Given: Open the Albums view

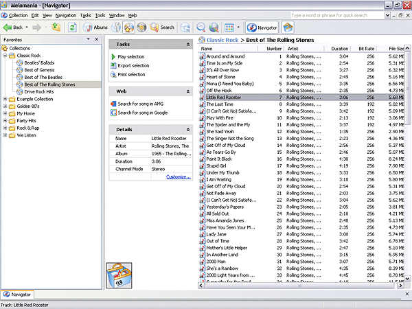Looking at the screenshot, I should click(x=95, y=27).
